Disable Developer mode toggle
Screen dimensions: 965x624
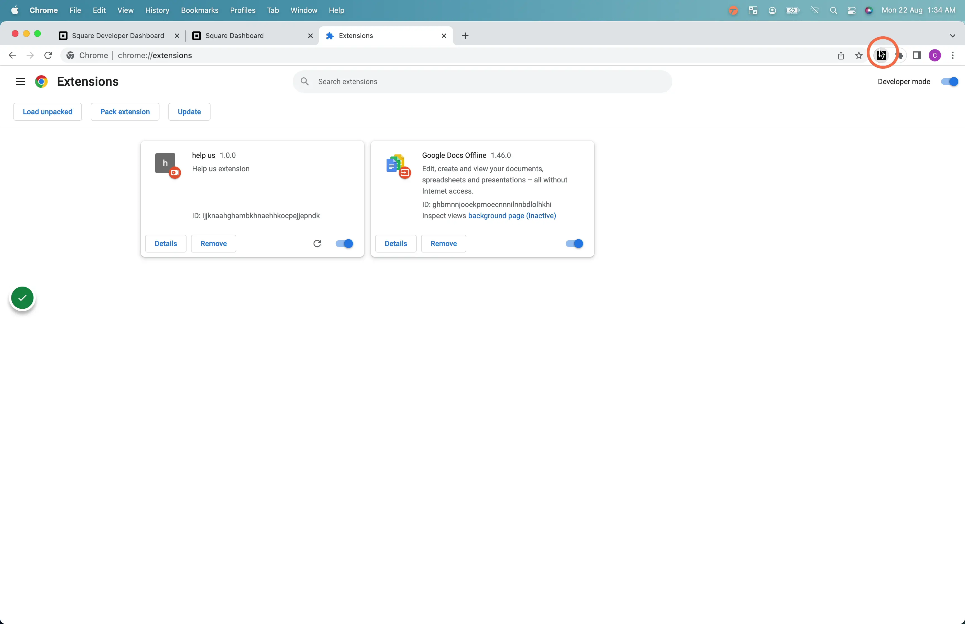point(950,82)
